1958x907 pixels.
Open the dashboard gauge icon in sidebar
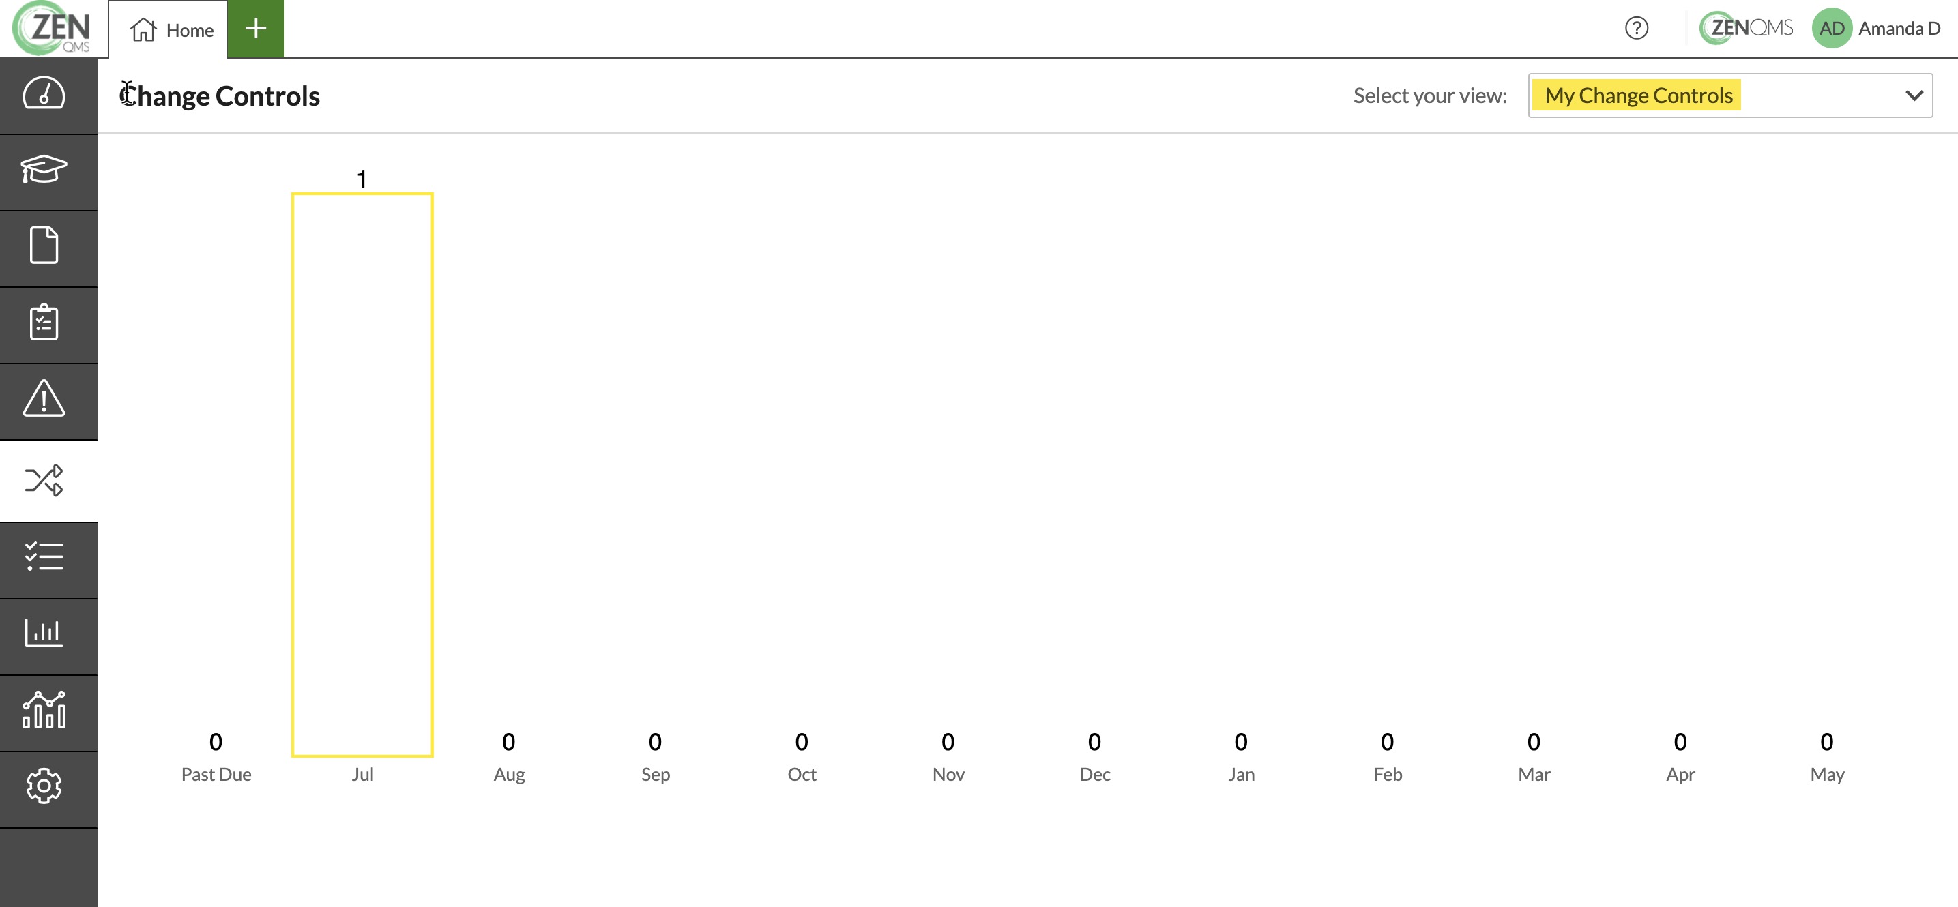(44, 95)
